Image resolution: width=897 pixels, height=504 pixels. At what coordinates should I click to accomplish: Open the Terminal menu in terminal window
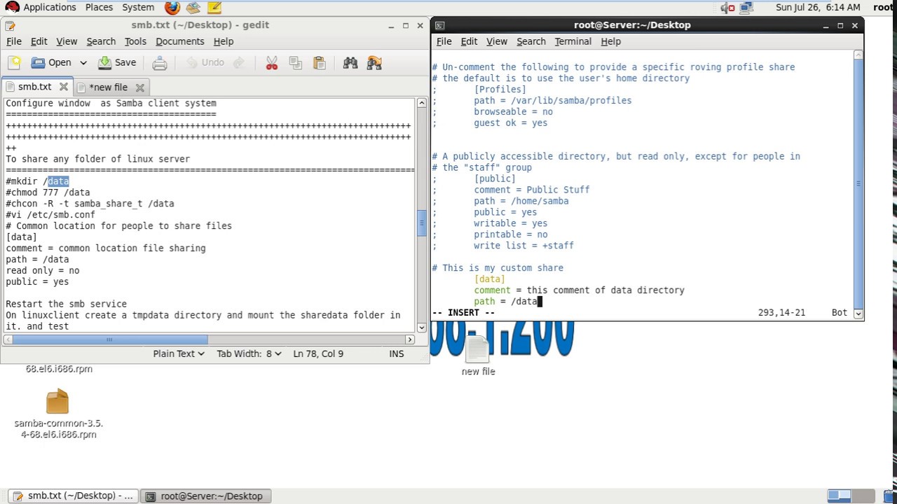[573, 41]
